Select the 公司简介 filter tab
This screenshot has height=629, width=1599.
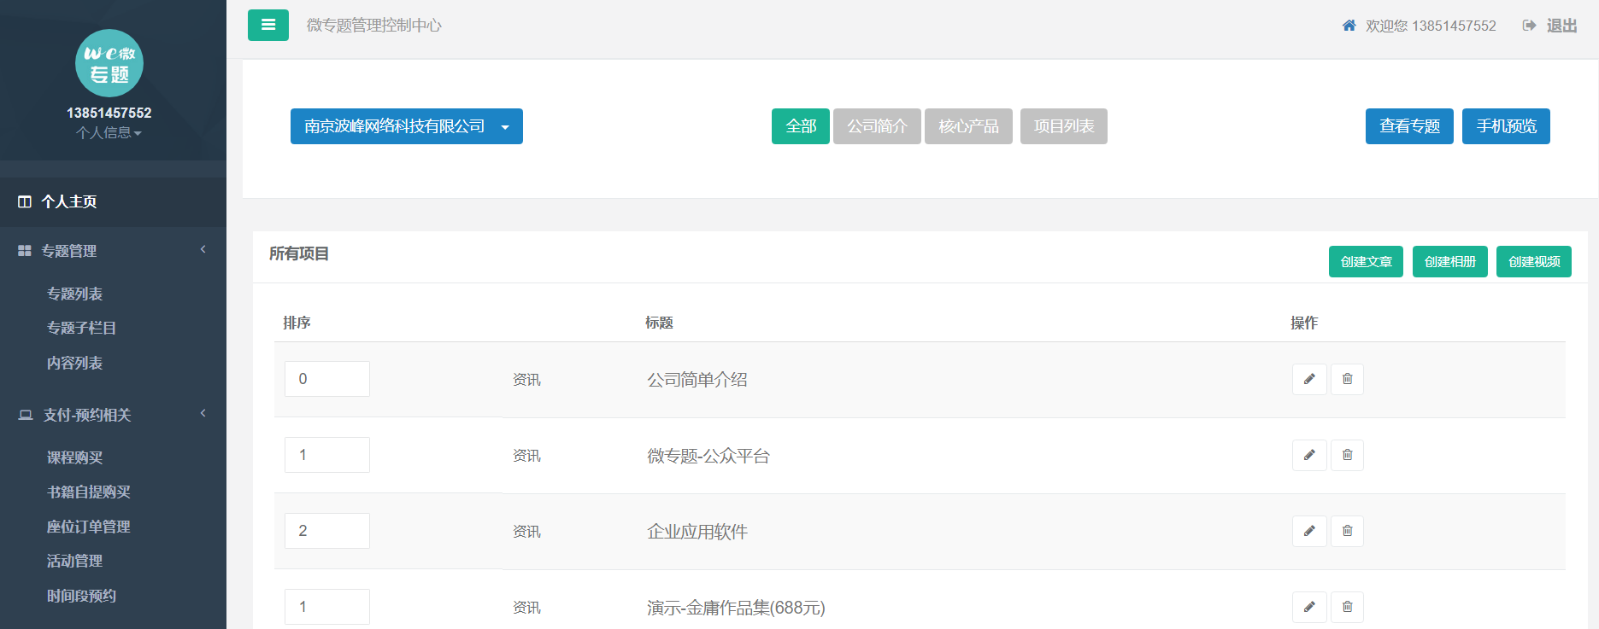876,126
